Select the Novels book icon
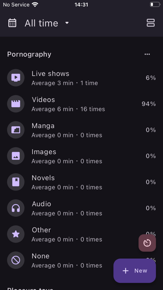 point(16,182)
